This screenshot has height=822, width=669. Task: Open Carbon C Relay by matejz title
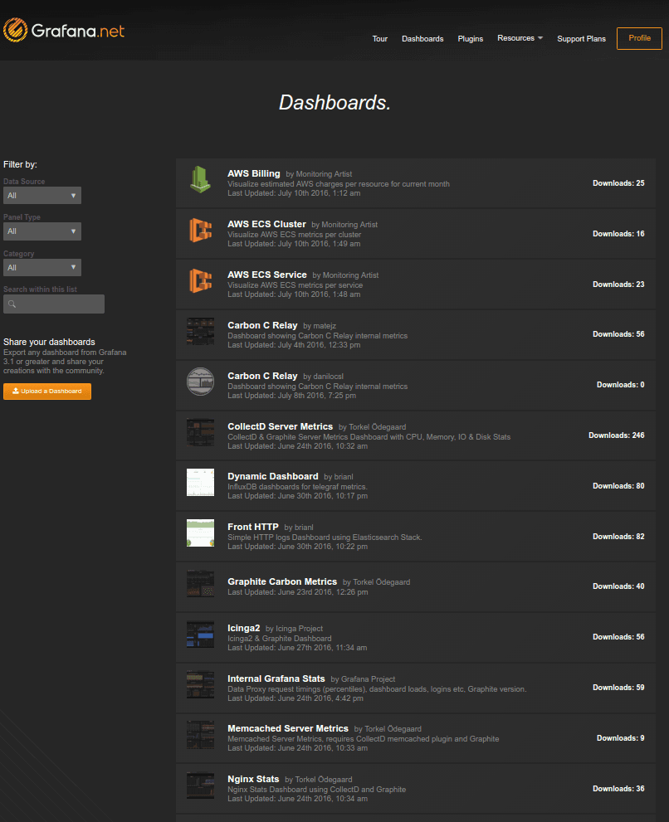click(x=262, y=325)
